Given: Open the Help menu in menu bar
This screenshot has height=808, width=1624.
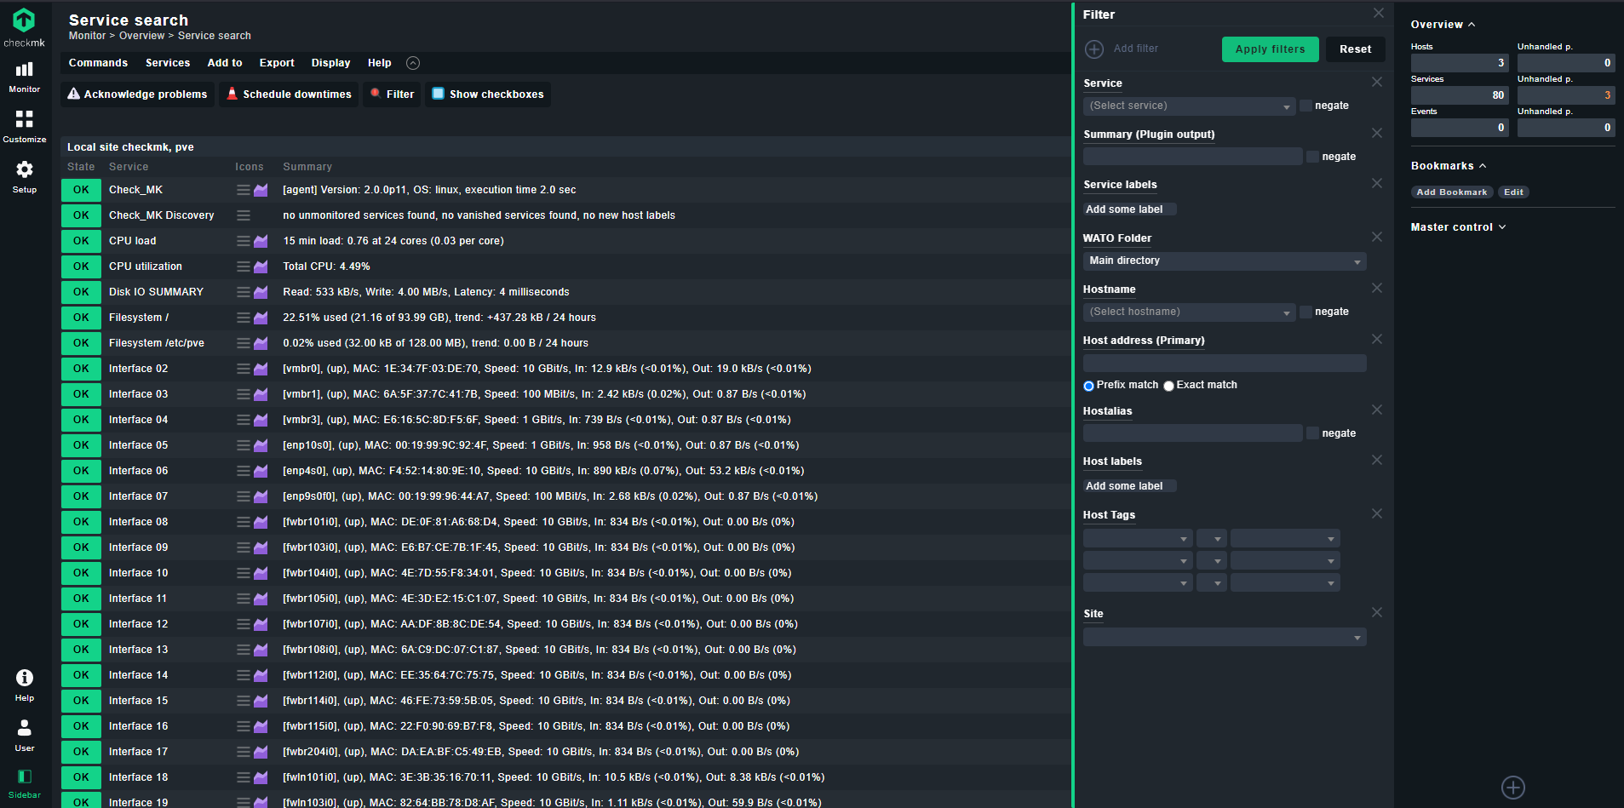Looking at the screenshot, I should pyautogui.click(x=379, y=63).
